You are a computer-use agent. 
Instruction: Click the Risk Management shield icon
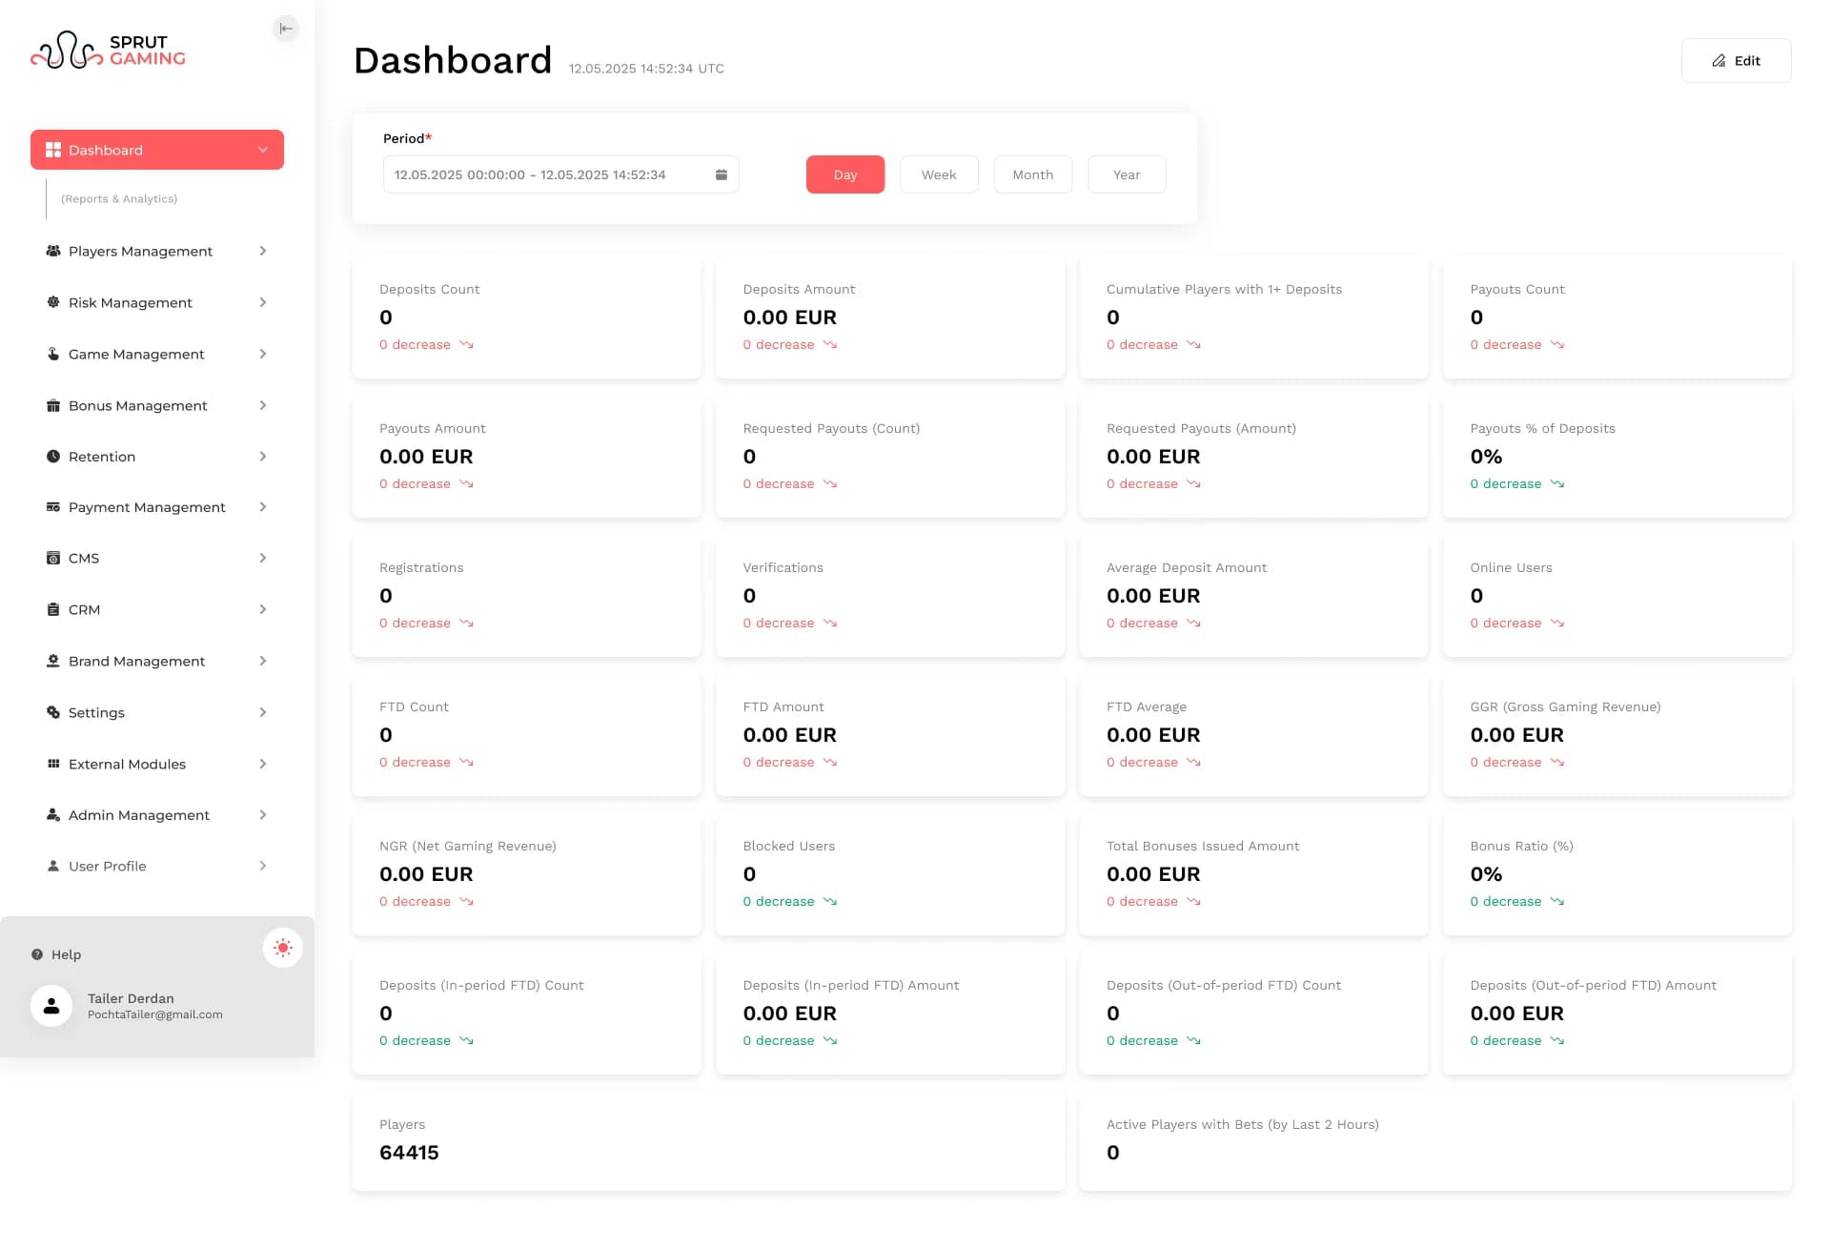53,302
